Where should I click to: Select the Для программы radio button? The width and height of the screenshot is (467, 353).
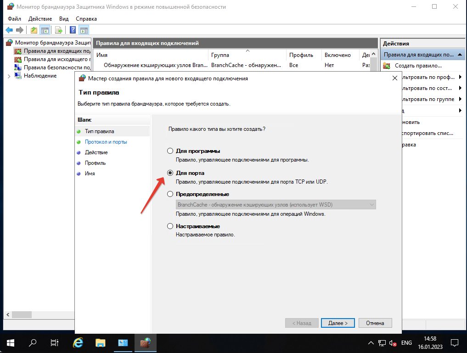[170, 151]
